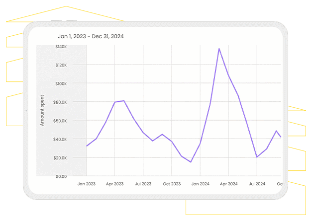Select the Apr 2023 x-axis label
This screenshot has height=220, width=311.
[115, 184]
